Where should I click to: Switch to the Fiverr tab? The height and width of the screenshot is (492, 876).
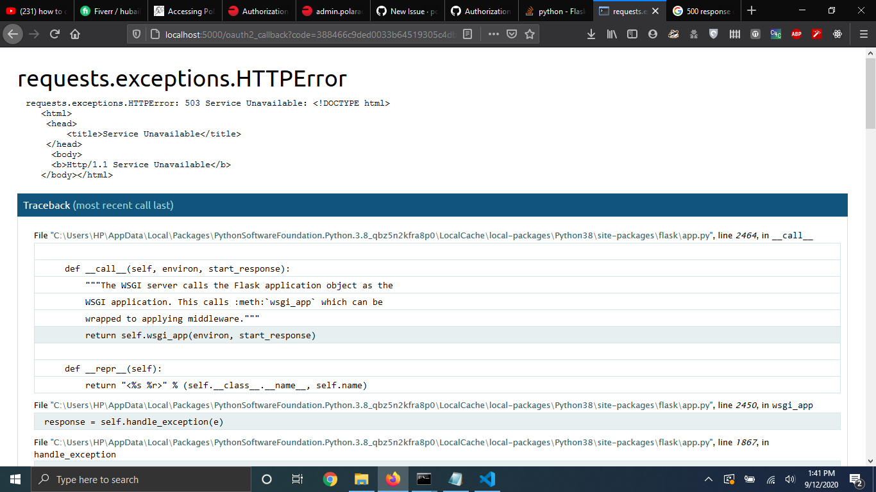(x=111, y=11)
